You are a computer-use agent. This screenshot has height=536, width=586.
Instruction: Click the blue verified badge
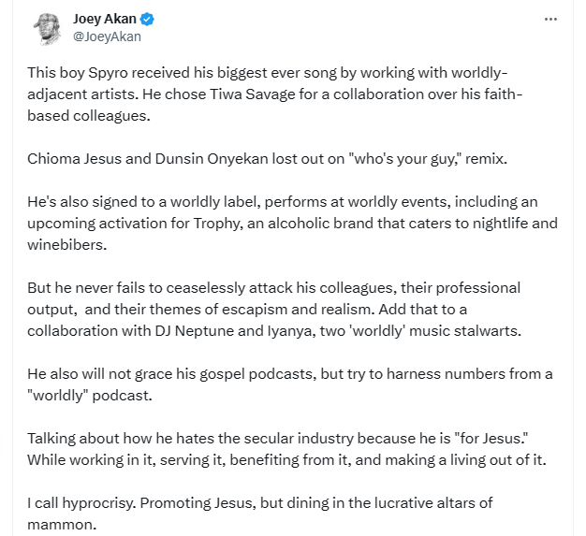coord(148,20)
